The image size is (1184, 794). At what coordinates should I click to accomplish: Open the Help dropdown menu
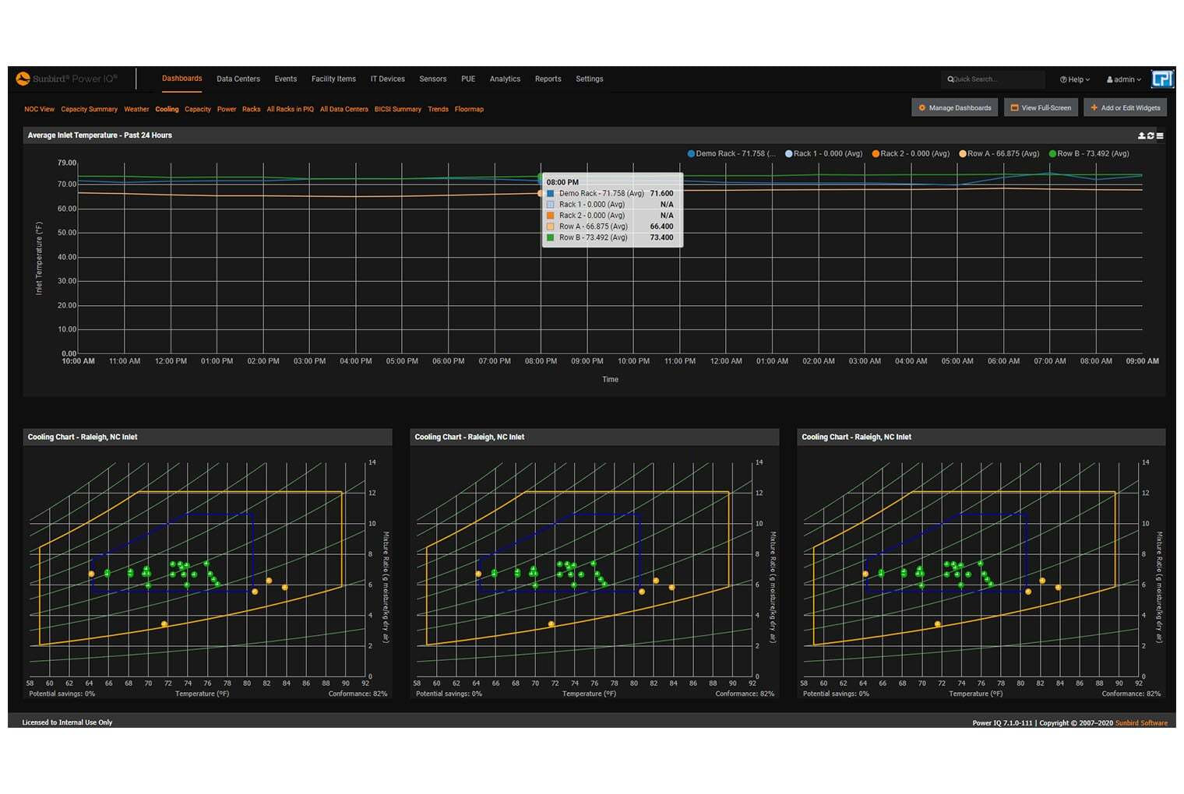(1074, 79)
